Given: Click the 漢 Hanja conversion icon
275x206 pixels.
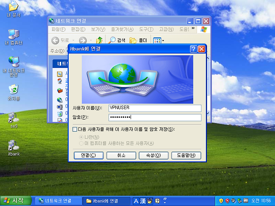Looking at the screenshot, I should [x=143, y=201].
